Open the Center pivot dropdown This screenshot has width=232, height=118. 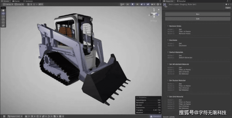pyautogui.click(x=8, y=4)
